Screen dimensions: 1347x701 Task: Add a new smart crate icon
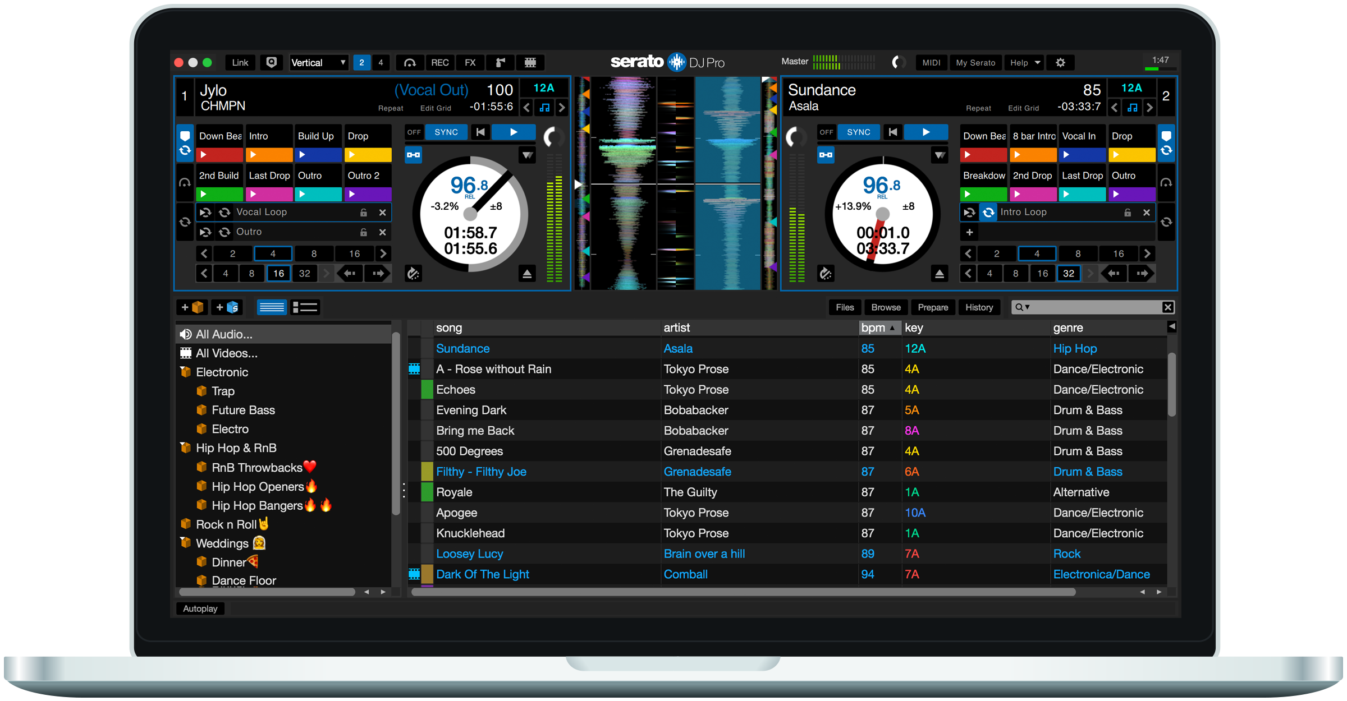[x=228, y=307]
